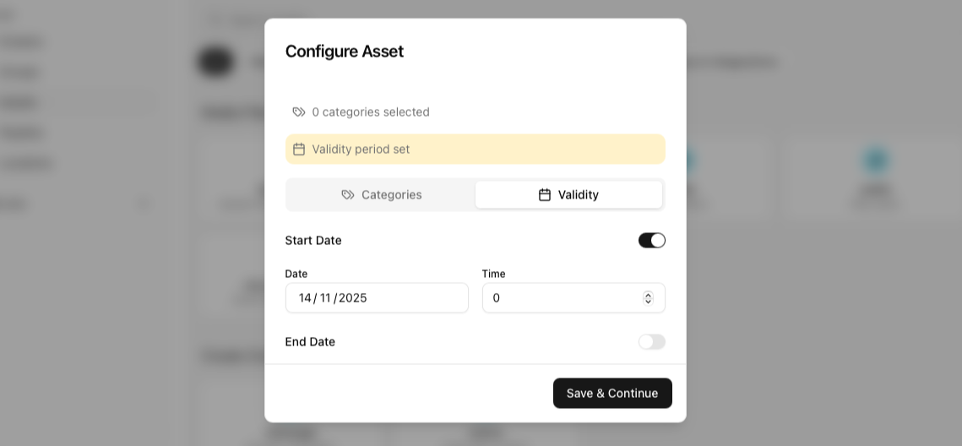Switch to the Categories tab
The height and width of the screenshot is (446, 962).
pyautogui.click(x=382, y=195)
